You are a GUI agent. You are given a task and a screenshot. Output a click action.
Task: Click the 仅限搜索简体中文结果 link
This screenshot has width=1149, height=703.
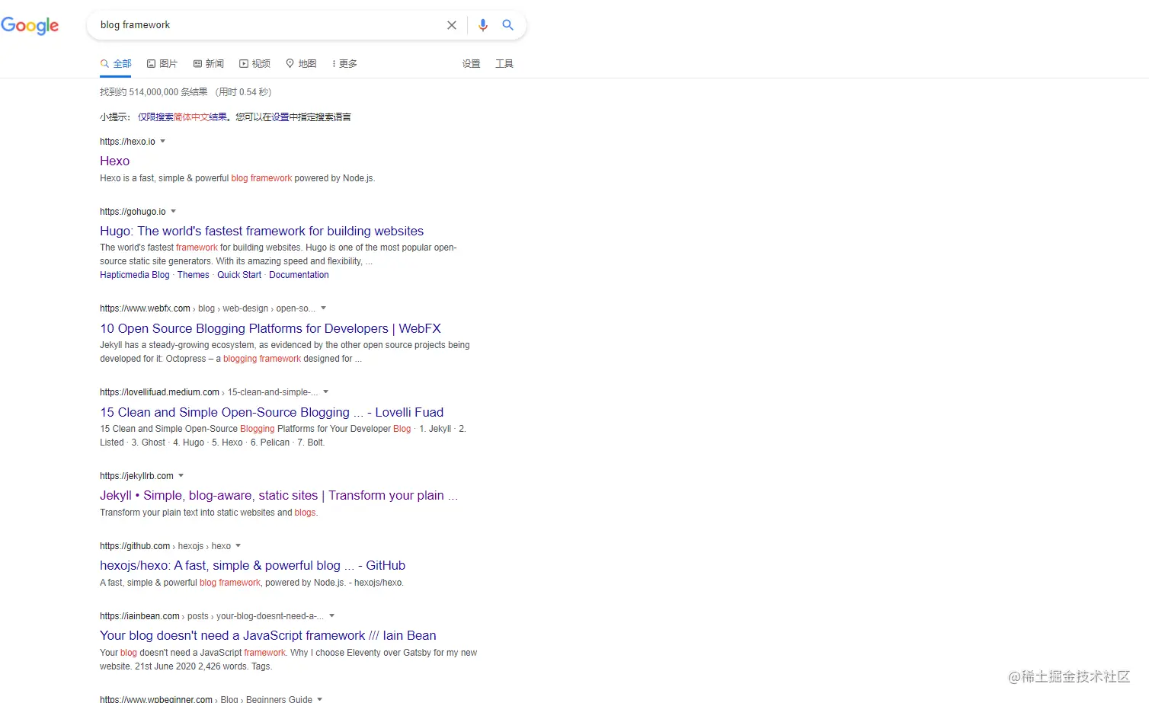tap(183, 117)
